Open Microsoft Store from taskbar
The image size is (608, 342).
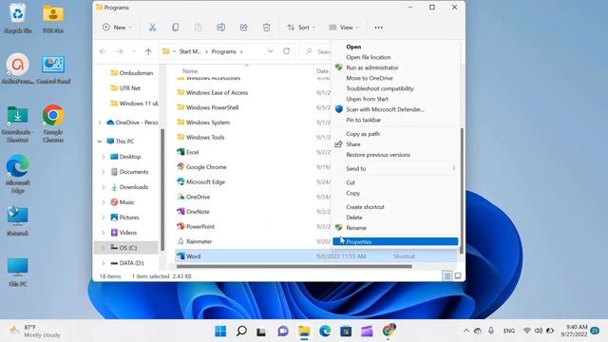346,332
